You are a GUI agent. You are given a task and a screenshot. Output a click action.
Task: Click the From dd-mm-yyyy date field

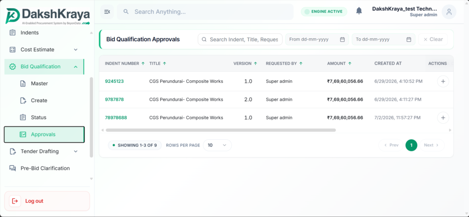(317, 39)
